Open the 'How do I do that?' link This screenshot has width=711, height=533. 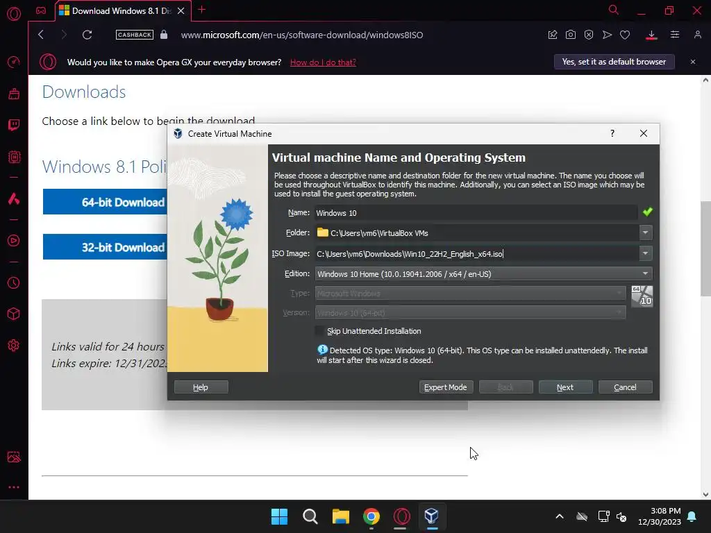coord(323,62)
